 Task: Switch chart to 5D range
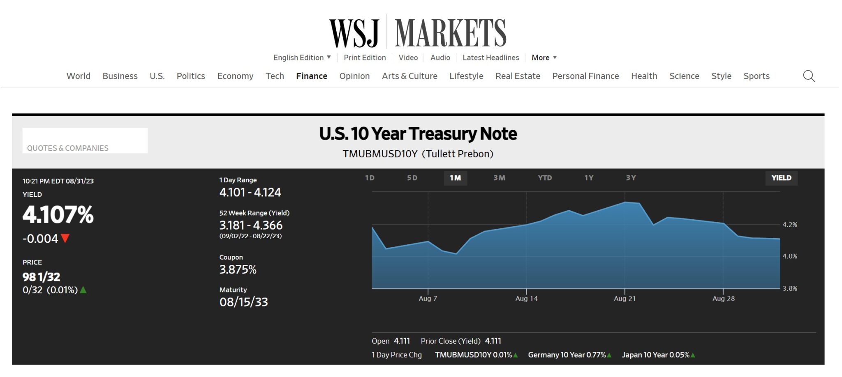[x=412, y=178]
